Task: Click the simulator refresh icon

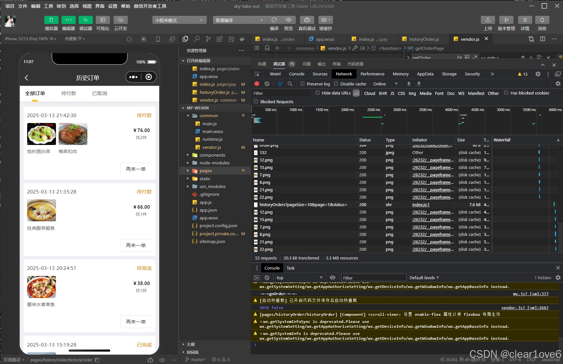Action: [129, 39]
